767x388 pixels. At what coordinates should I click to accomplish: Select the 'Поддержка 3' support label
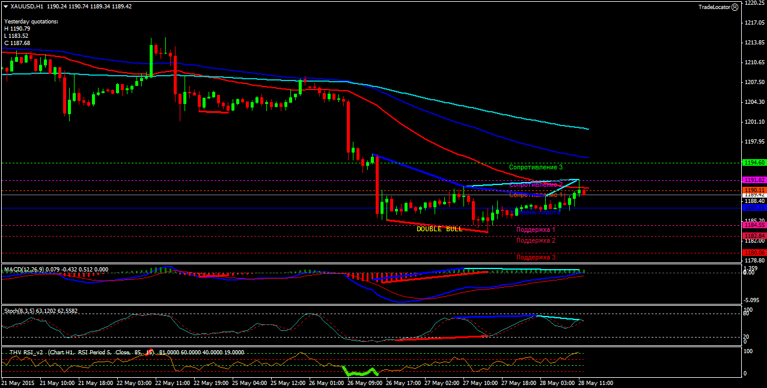point(536,257)
